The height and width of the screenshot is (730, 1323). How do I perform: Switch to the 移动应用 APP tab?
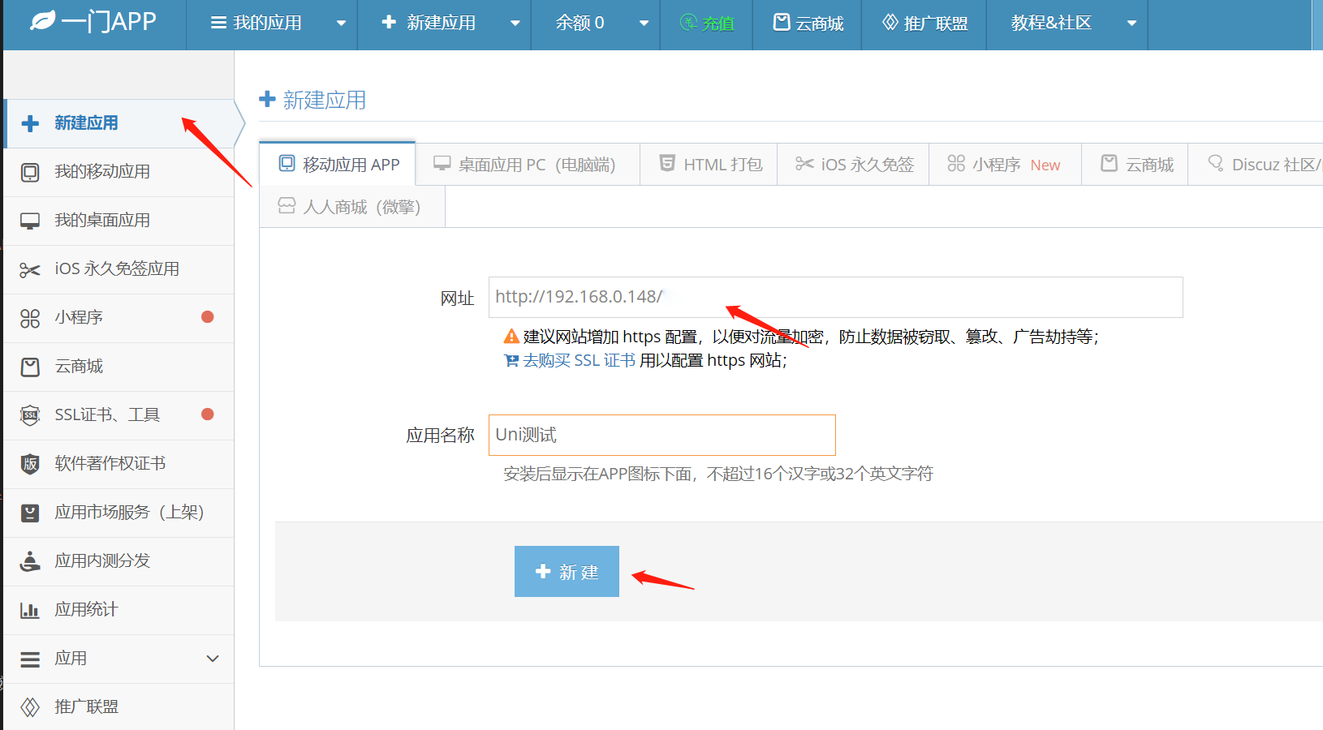(x=338, y=165)
